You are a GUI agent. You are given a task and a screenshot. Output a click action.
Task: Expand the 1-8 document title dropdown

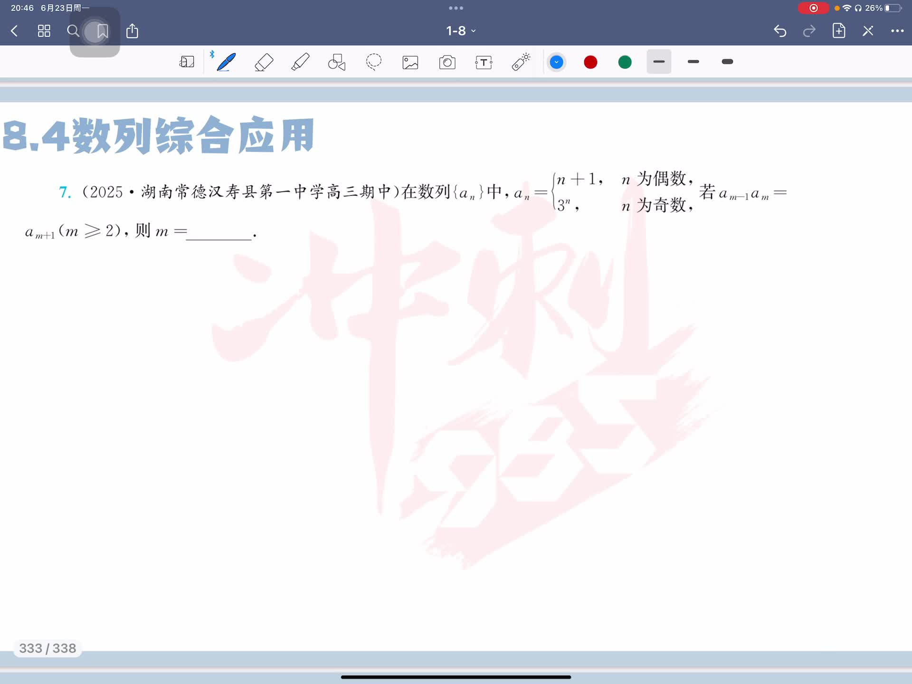point(460,31)
